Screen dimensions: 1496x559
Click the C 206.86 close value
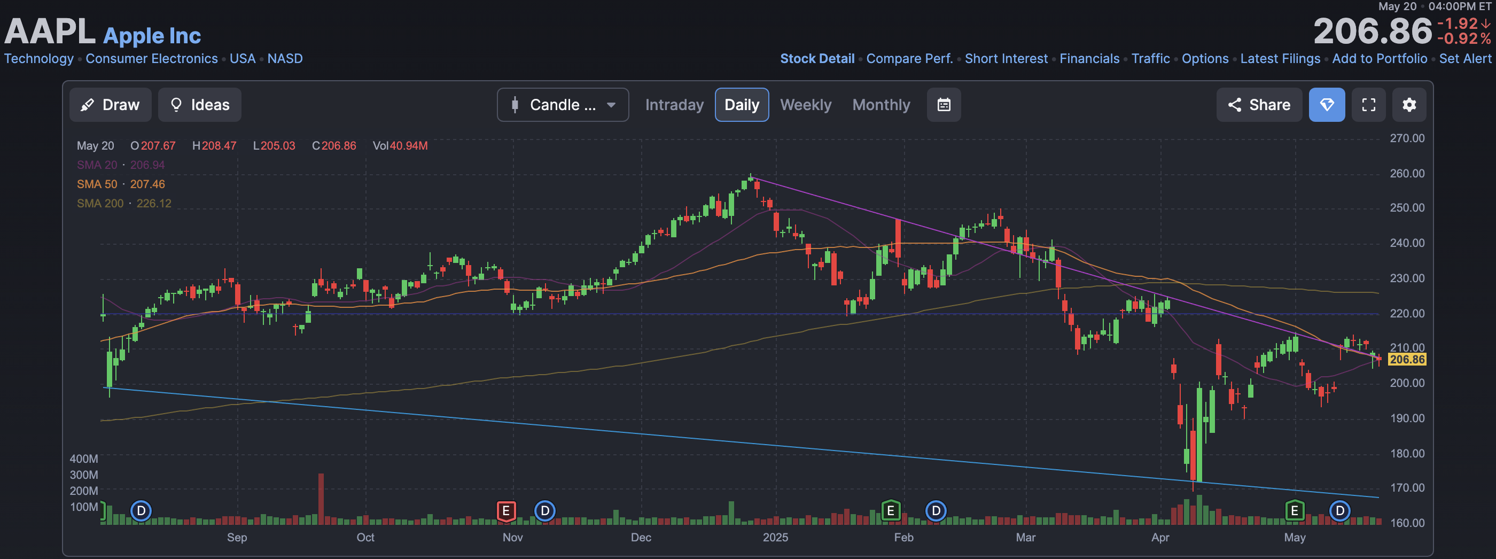tap(334, 146)
